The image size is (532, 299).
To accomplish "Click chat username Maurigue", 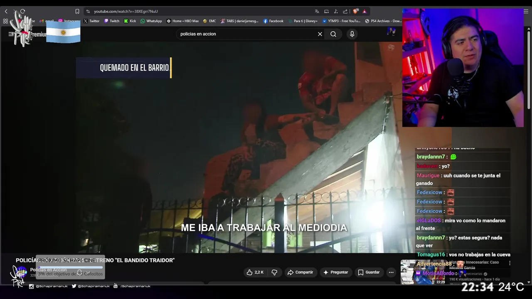I will pyautogui.click(x=428, y=176).
